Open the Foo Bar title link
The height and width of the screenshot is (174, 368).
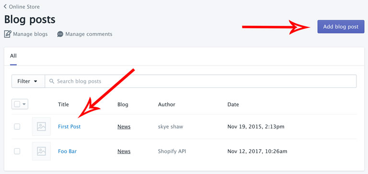[x=68, y=151]
